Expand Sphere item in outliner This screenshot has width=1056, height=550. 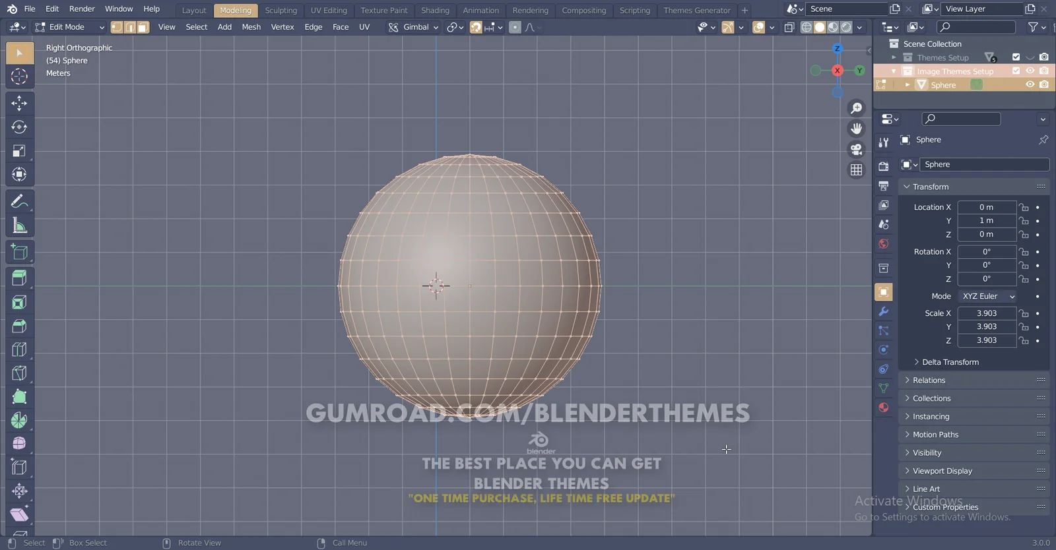click(x=907, y=85)
